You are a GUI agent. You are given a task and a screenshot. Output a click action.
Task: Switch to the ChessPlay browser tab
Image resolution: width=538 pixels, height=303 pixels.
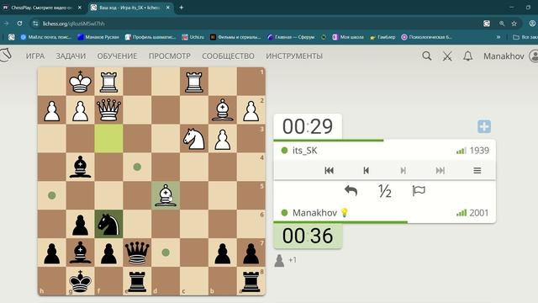click(x=42, y=8)
